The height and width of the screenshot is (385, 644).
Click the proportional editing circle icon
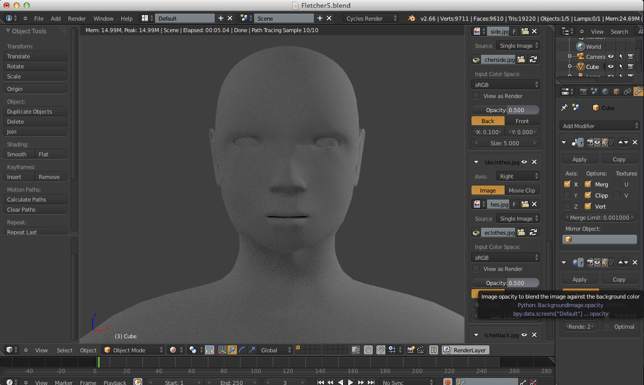tap(368, 350)
